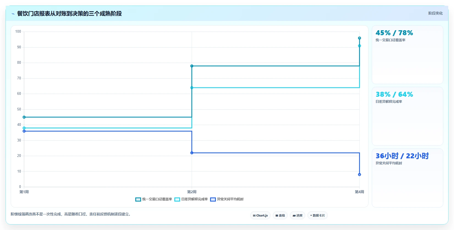Click the blue 异常关闭平均耗时 legend swatch
This screenshot has height=230, width=454.
click(213, 199)
